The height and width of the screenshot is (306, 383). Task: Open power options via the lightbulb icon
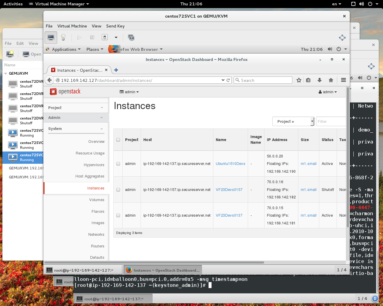(x=63, y=37)
